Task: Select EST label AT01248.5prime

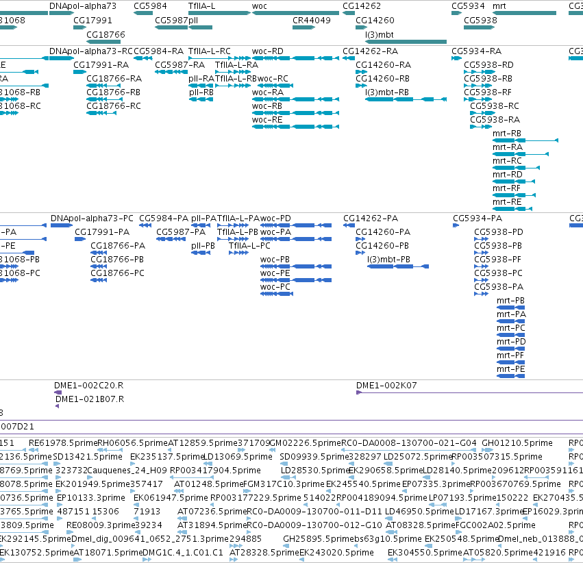Action: coord(208,484)
